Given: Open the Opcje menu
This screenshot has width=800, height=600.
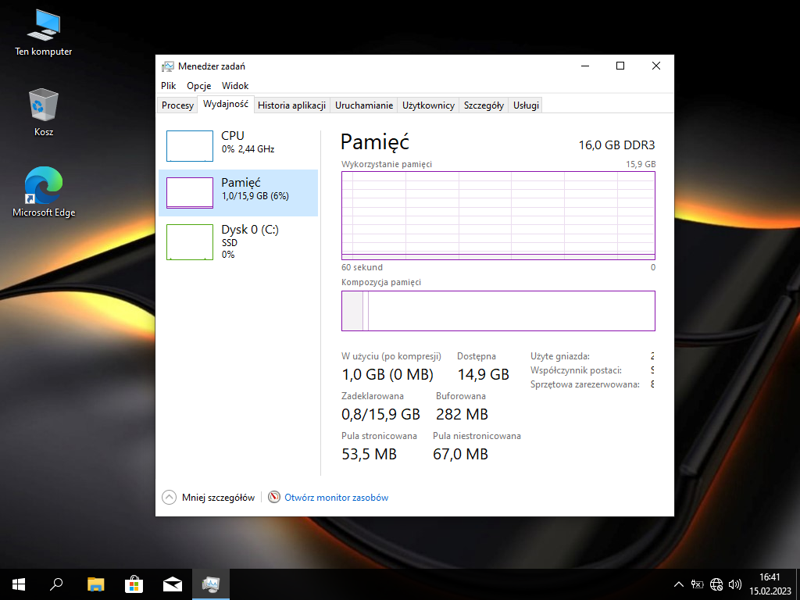Looking at the screenshot, I should tap(198, 86).
